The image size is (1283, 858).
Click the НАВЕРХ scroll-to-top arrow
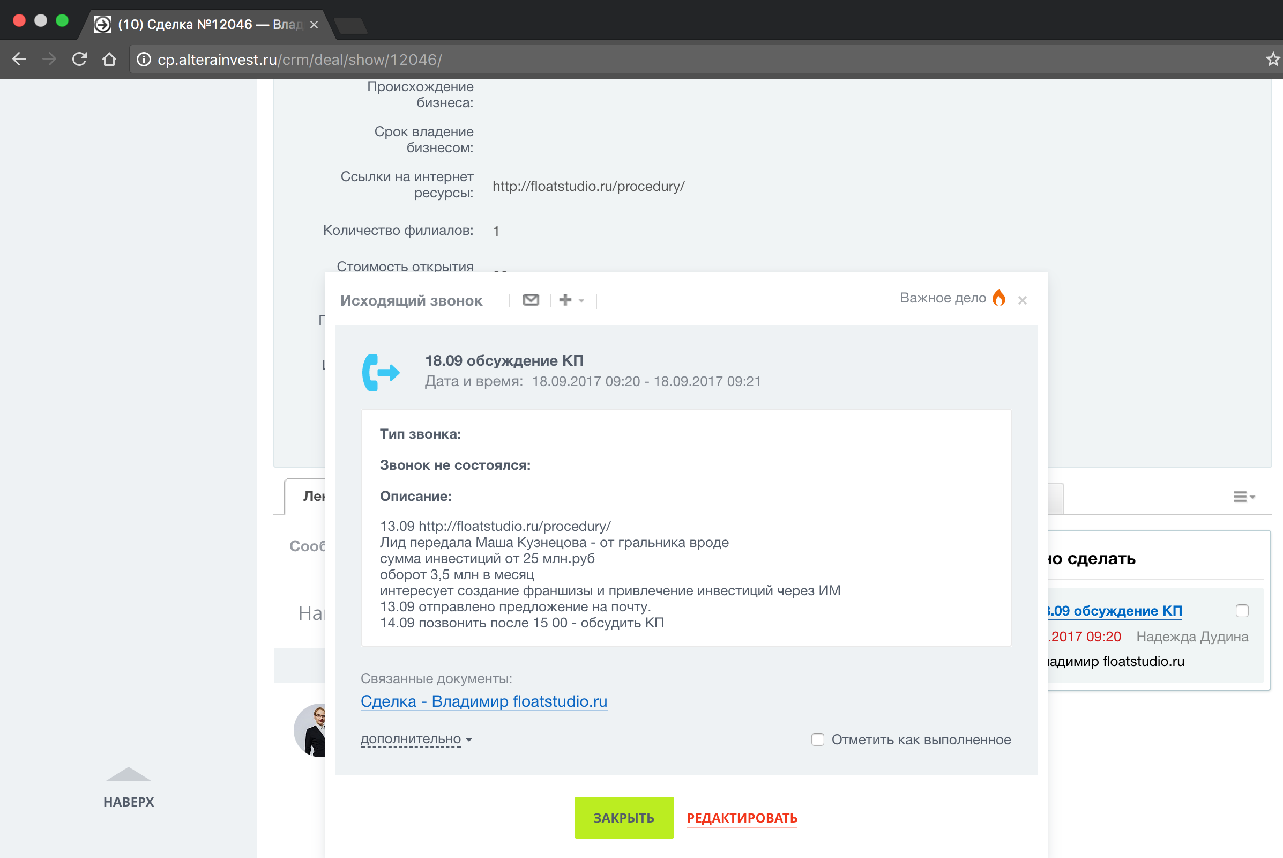pos(129,777)
